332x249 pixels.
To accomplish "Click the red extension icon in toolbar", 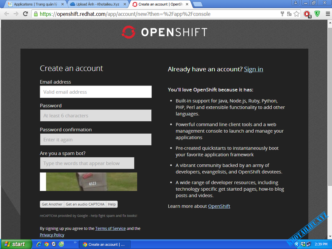I will click(x=307, y=14).
